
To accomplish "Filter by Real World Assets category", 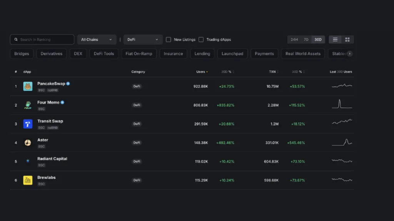I will [303, 54].
